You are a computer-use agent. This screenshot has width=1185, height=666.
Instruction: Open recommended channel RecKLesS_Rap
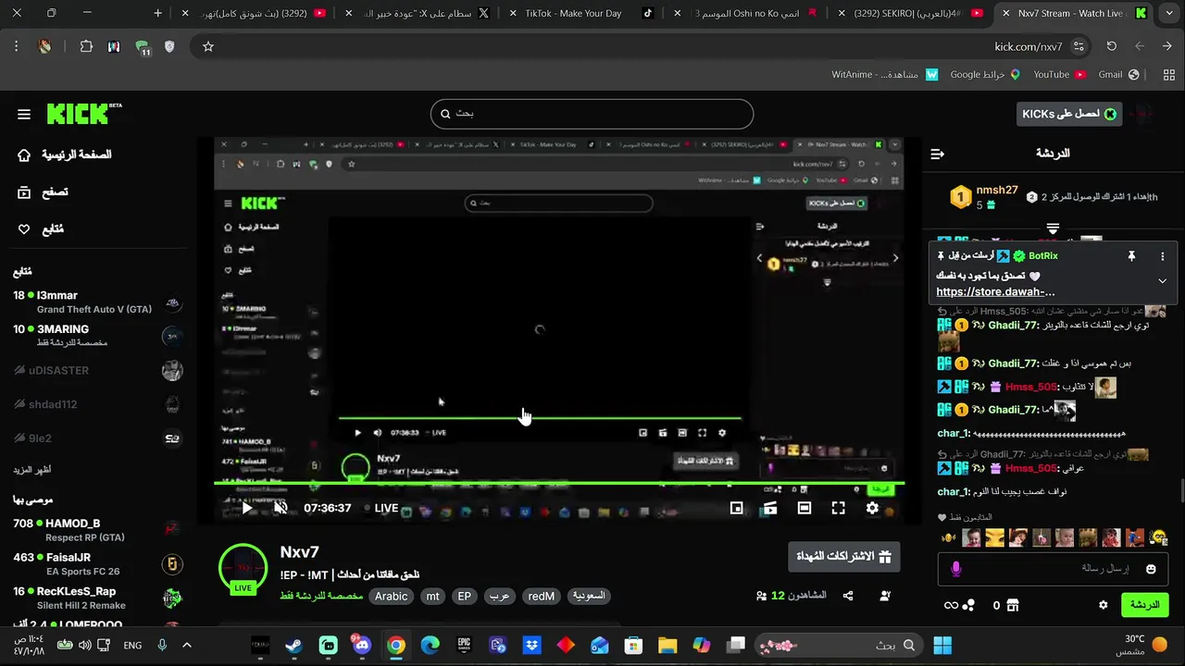(97, 598)
